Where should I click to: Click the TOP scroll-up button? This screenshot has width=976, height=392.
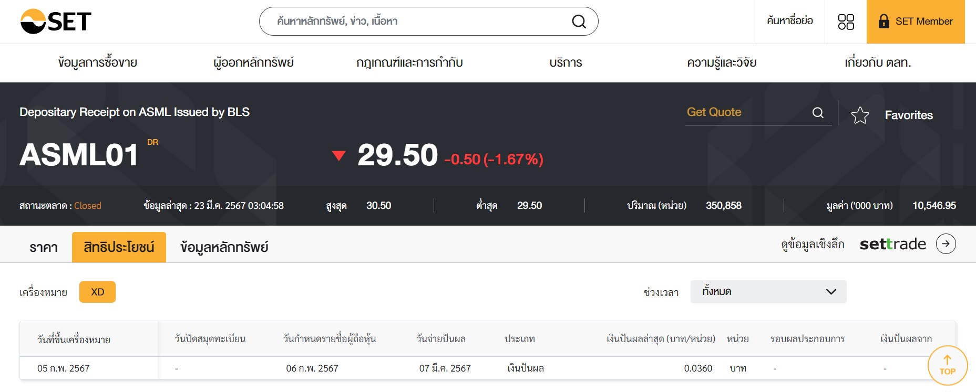948,365
